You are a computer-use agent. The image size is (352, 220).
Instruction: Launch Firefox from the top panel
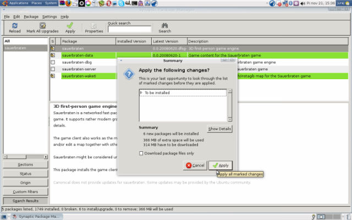[68, 3]
